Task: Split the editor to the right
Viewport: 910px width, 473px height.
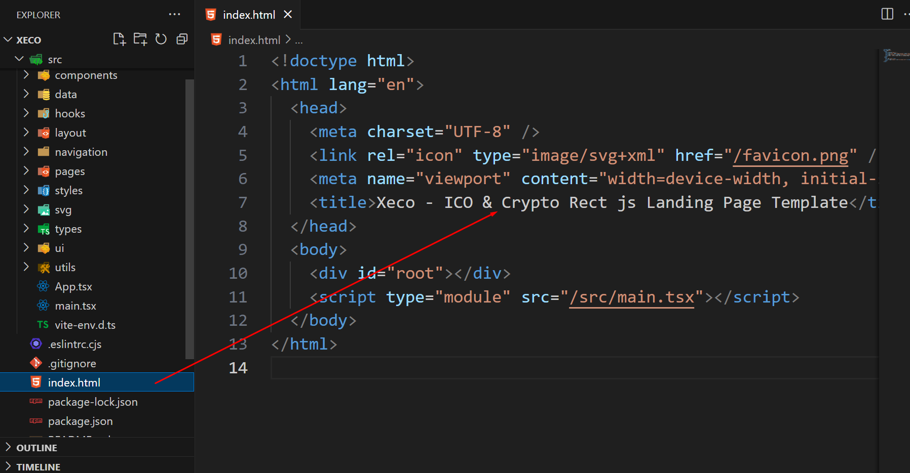Action: tap(887, 14)
